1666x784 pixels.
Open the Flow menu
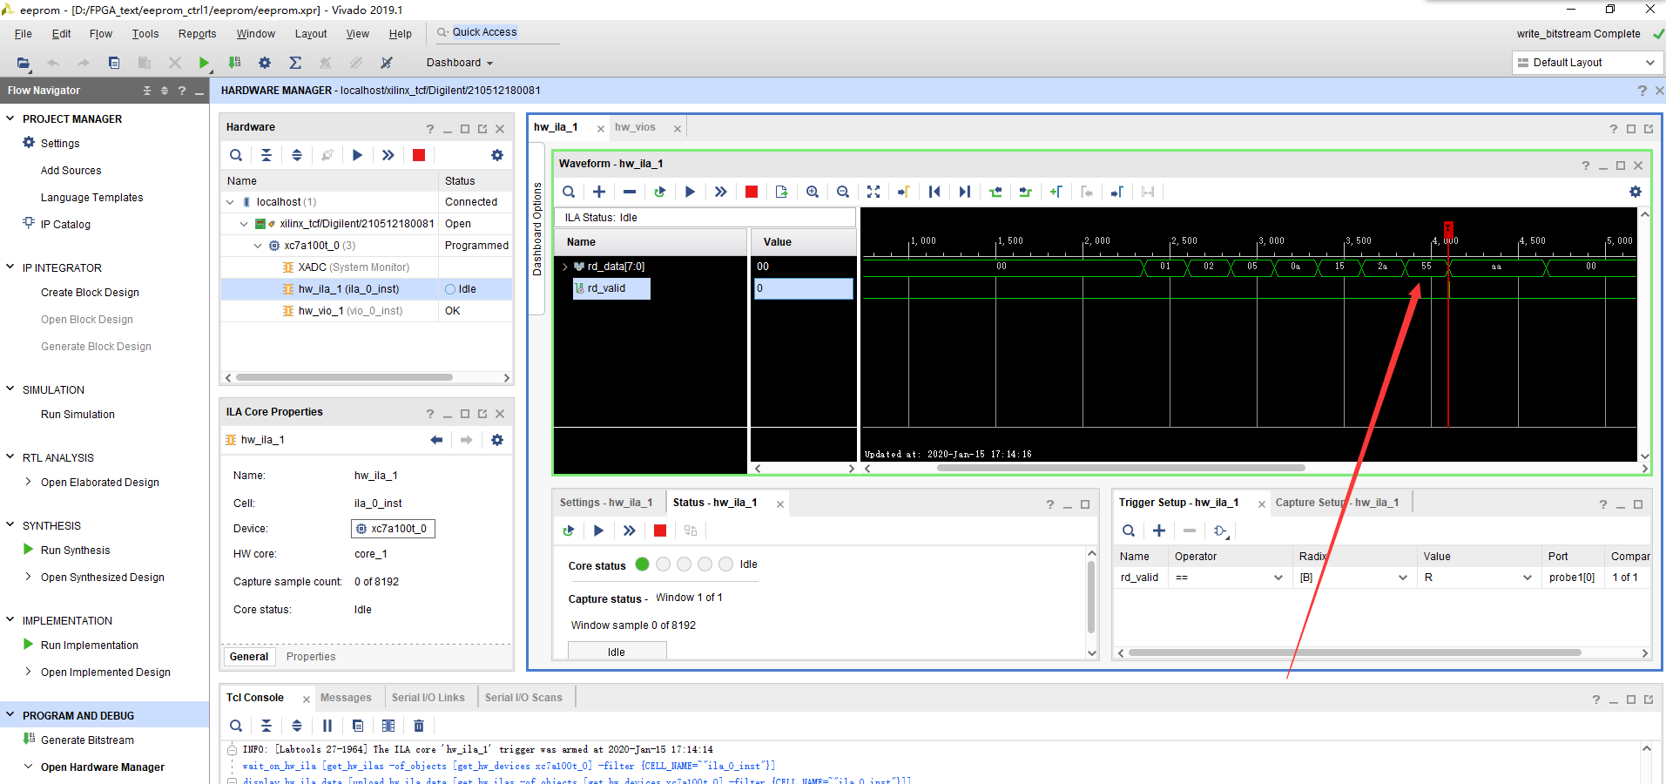101,34
